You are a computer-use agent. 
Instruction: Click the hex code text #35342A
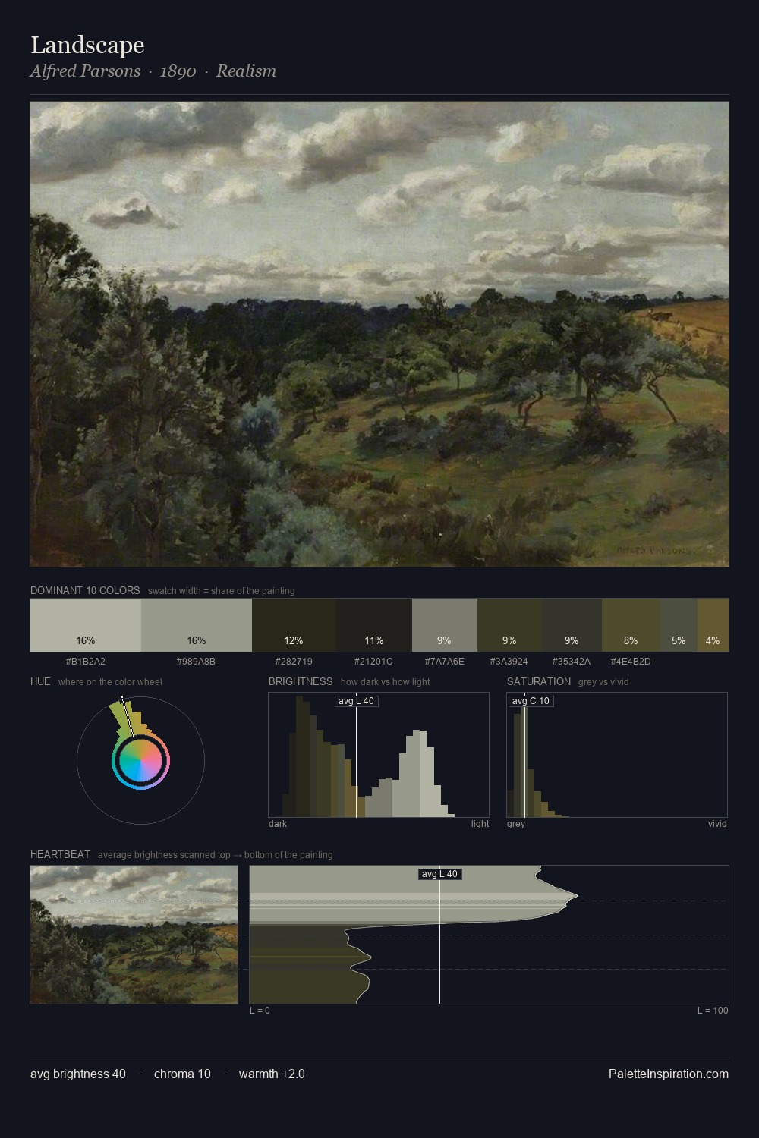click(572, 661)
